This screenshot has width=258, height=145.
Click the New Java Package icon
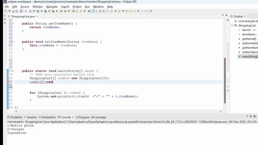tap(61, 11)
